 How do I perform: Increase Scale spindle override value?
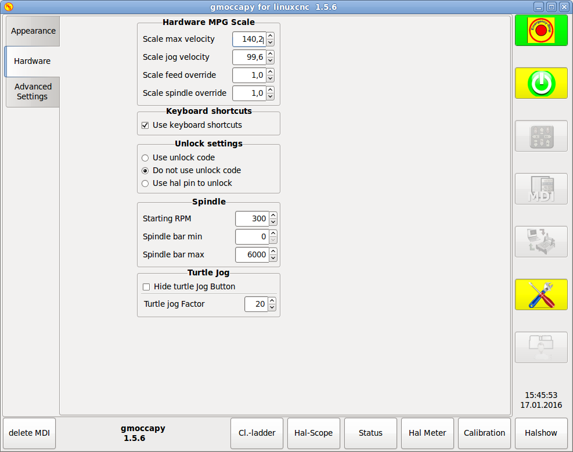(x=270, y=89)
